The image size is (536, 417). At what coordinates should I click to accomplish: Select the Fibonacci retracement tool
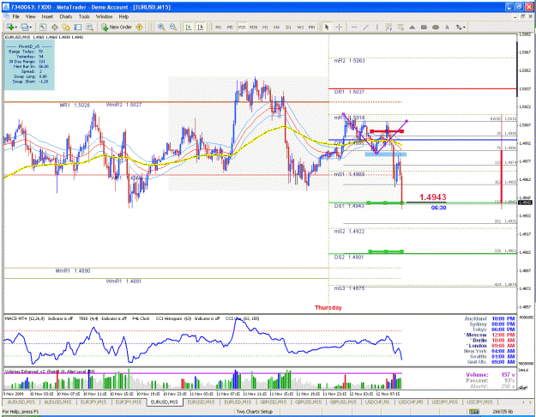(x=400, y=27)
